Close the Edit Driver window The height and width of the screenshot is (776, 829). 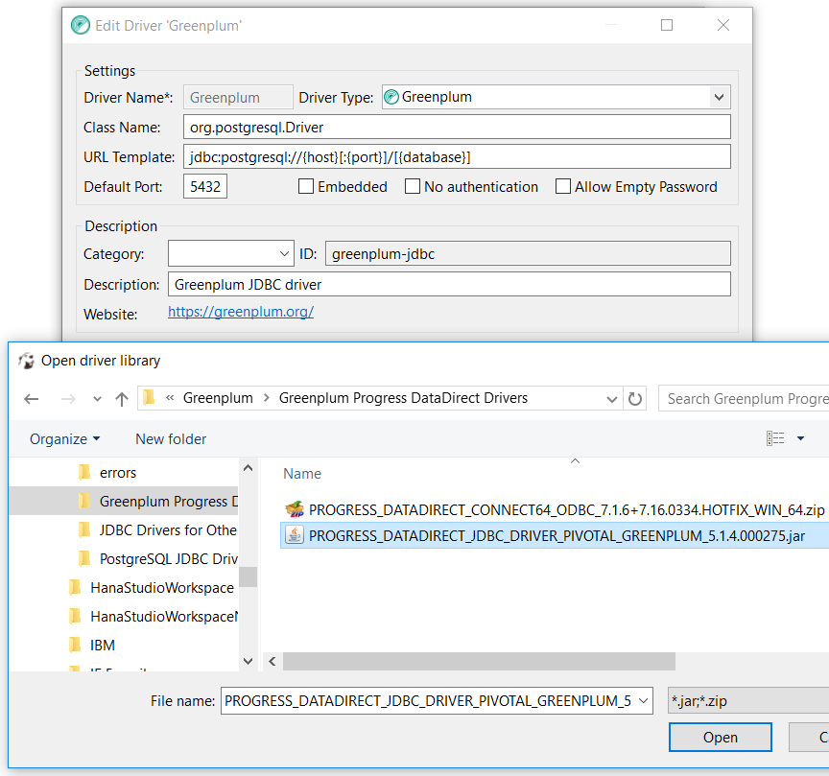click(723, 25)
